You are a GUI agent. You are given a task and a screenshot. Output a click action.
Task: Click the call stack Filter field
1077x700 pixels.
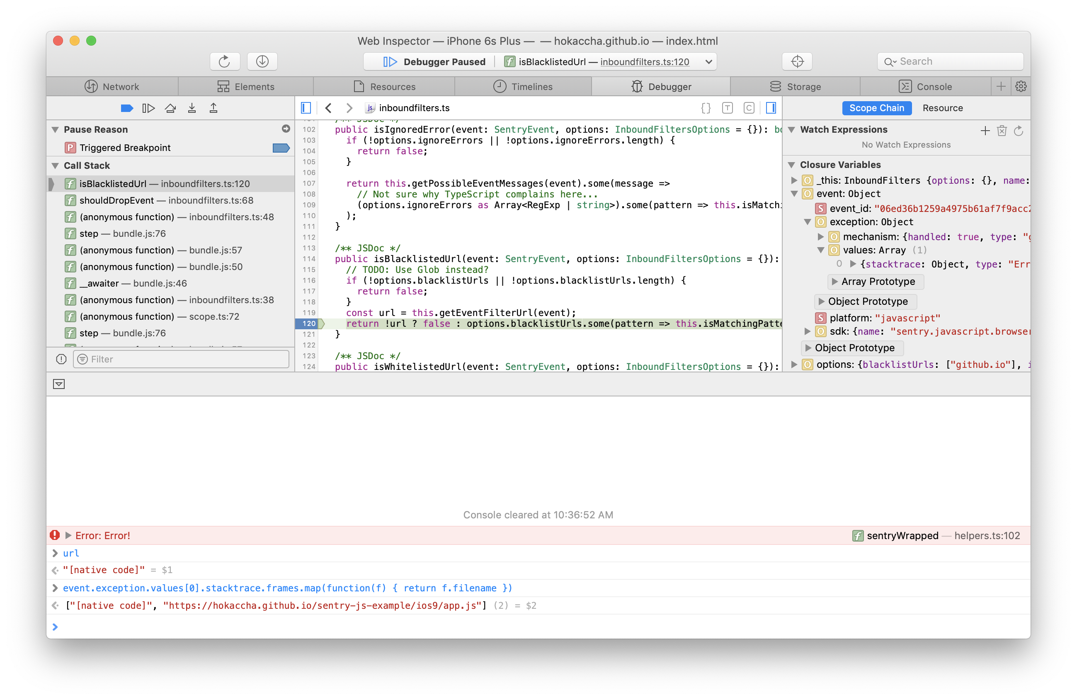(181, 359)
